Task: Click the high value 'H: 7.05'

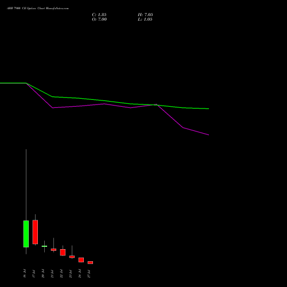Action: coord(145,15)
